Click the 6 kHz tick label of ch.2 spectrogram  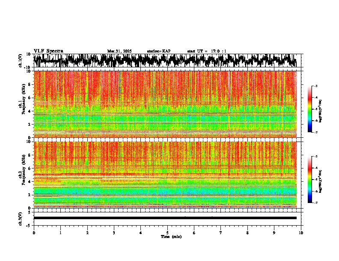(30, 168)
